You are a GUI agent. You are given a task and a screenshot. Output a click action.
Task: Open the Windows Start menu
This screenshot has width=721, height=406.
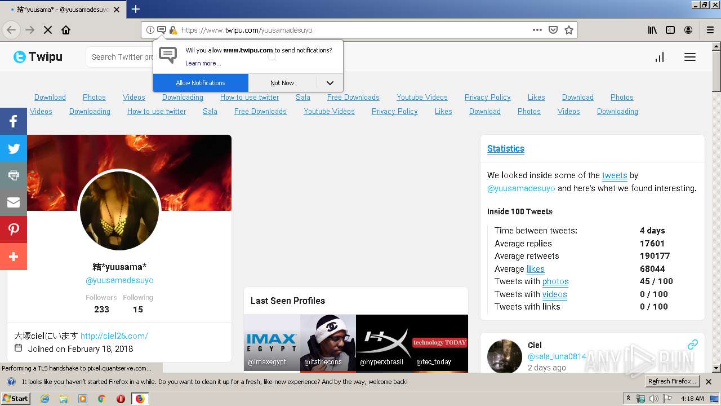15,399
